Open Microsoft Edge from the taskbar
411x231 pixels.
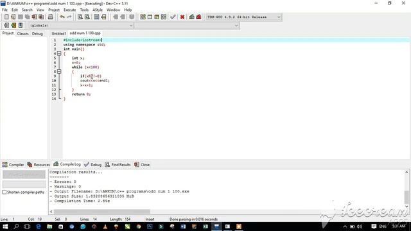[x=39, y=227]
